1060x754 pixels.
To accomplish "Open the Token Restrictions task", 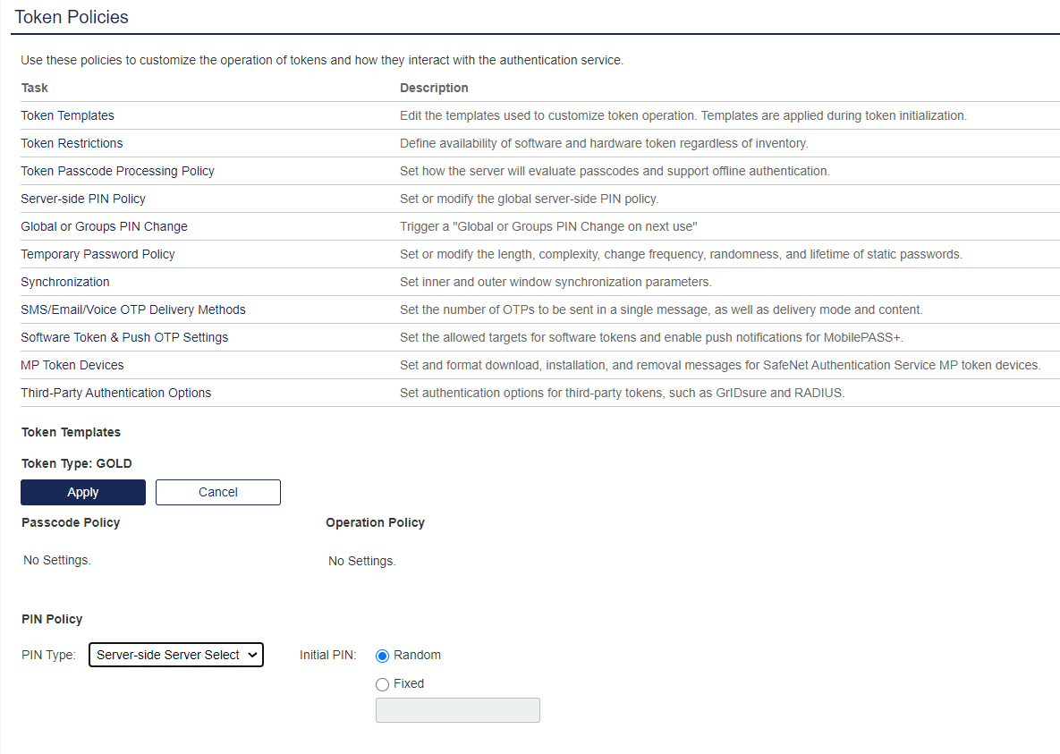I will (x=72, y=143).
